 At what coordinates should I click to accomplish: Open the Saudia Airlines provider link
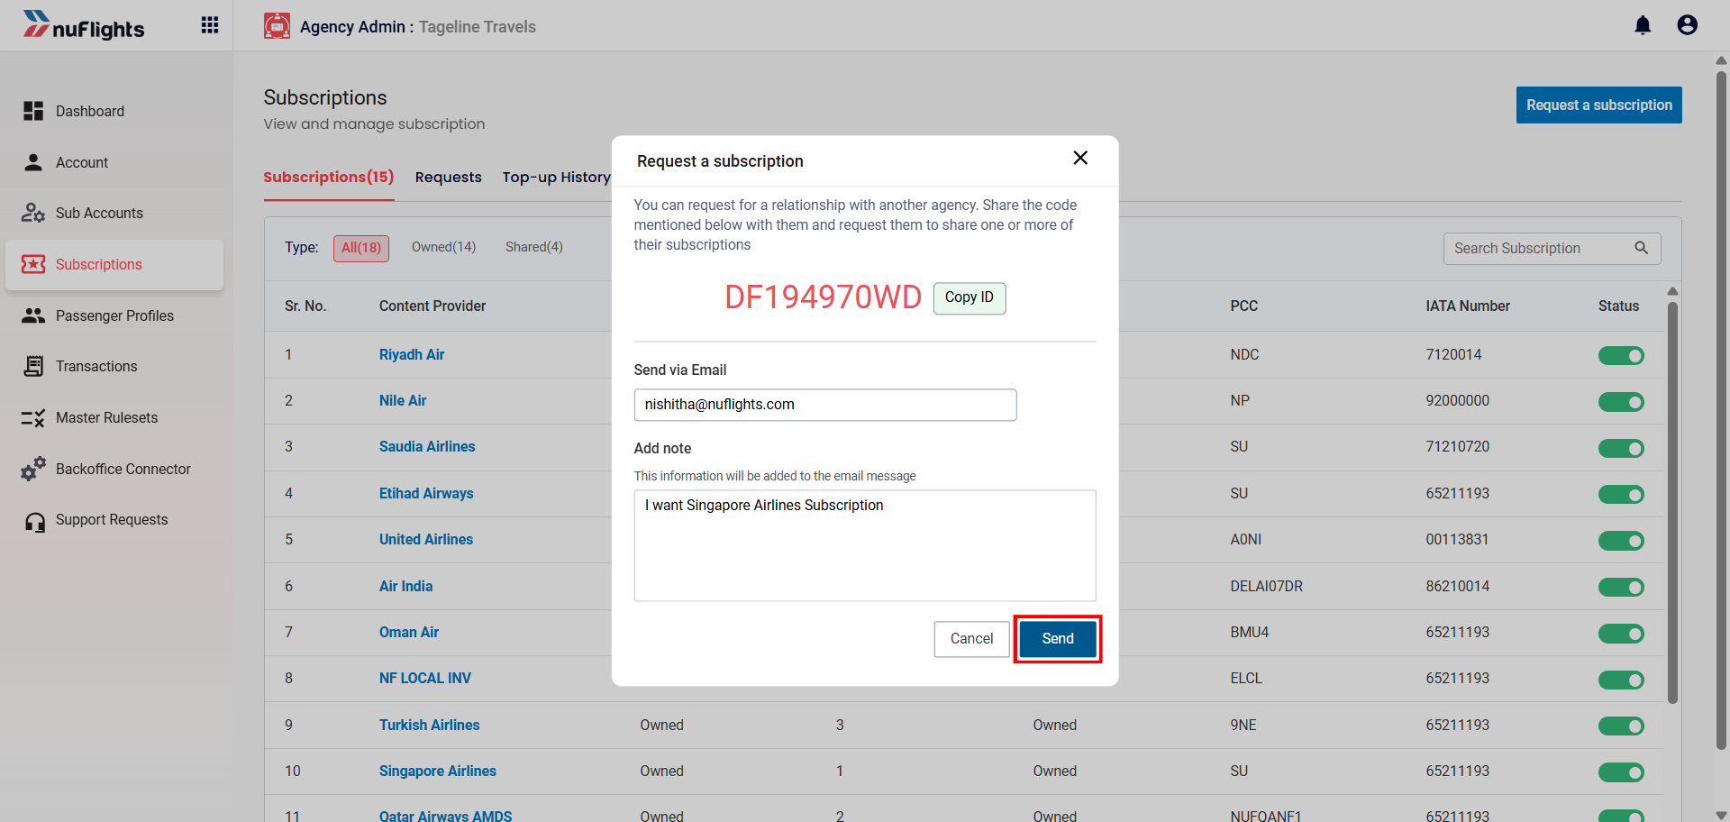tap(427, 447)
